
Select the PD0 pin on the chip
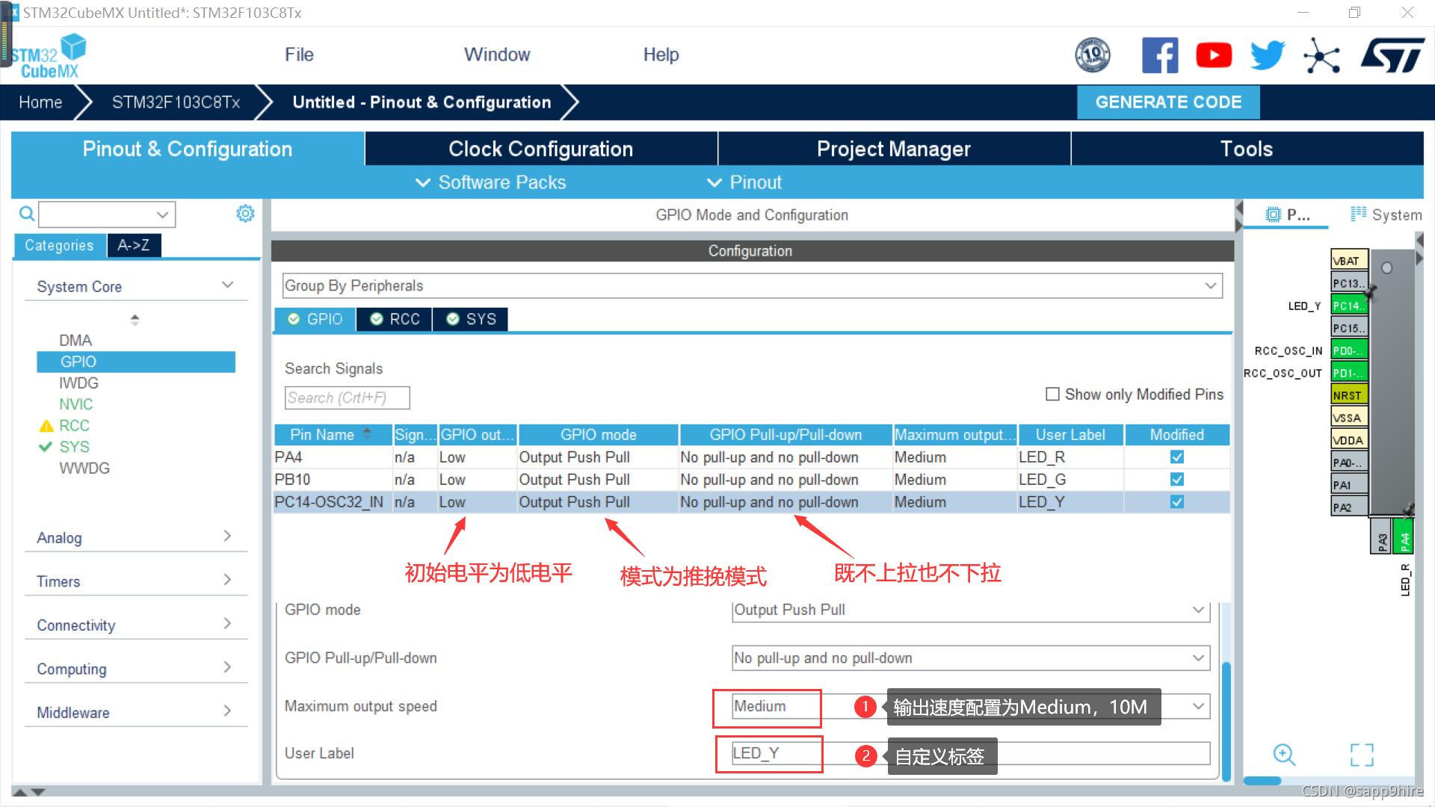1349,350
